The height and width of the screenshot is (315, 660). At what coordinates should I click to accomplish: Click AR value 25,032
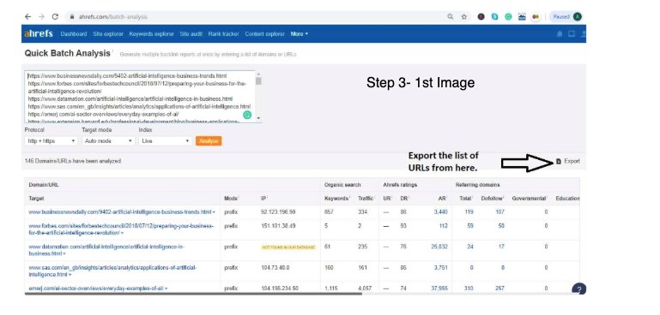tap(439, 247)
